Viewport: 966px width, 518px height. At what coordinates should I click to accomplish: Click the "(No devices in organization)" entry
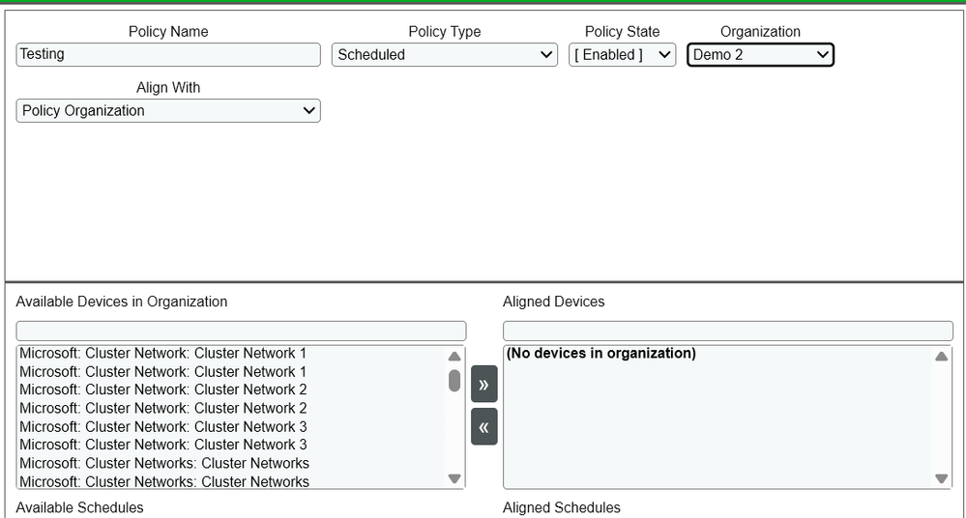[600, 354]
